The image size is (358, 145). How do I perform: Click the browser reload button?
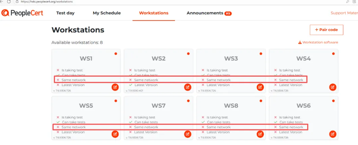tap(8, 2)
